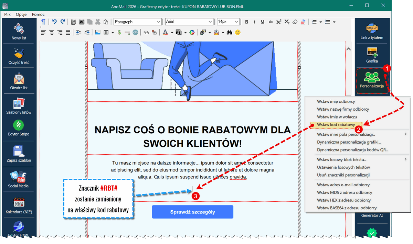The height and width of the screenshot is (244, 413).
Task: Remove hyperlink with broken chain icon
Action: (x=155, y=32)
